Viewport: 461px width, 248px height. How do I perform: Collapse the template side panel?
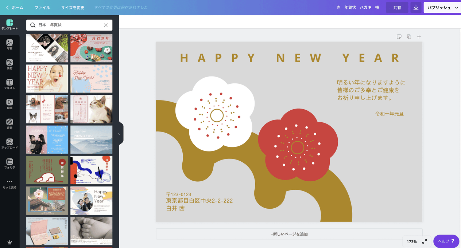tap(119, 134)
